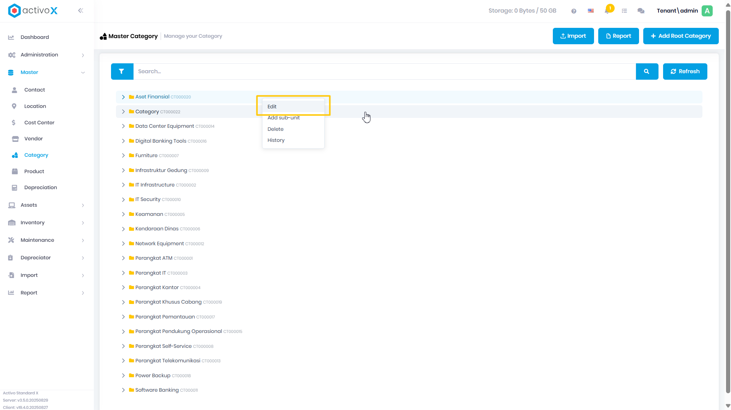This screenshot has height=410, width=731.
Task: Click the green user avatar A
Action: coord(707,11)
